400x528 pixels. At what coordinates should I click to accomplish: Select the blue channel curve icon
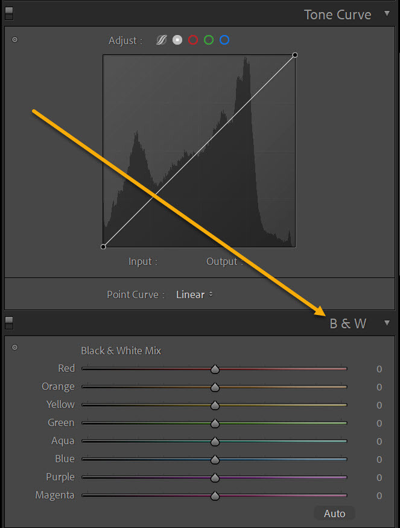226,40
